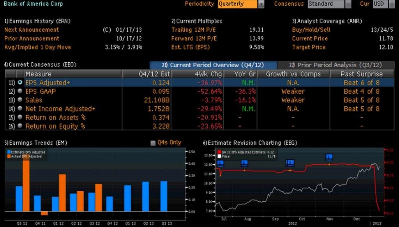The image size is (399, 227).
Task: Click the blue Q4 12 estimate bar
Action: click(x=109, y=204)
